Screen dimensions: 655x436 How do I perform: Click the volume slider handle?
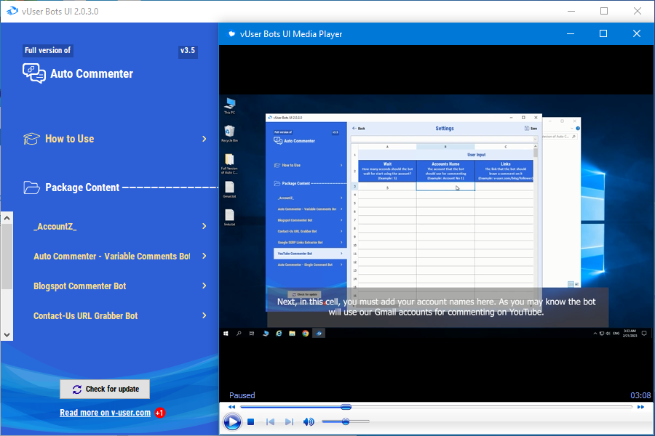[346, 421]
